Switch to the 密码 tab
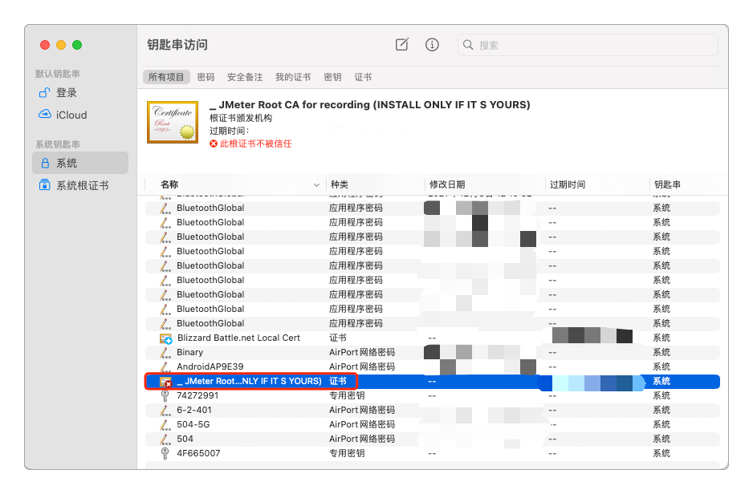 [206, 77]
